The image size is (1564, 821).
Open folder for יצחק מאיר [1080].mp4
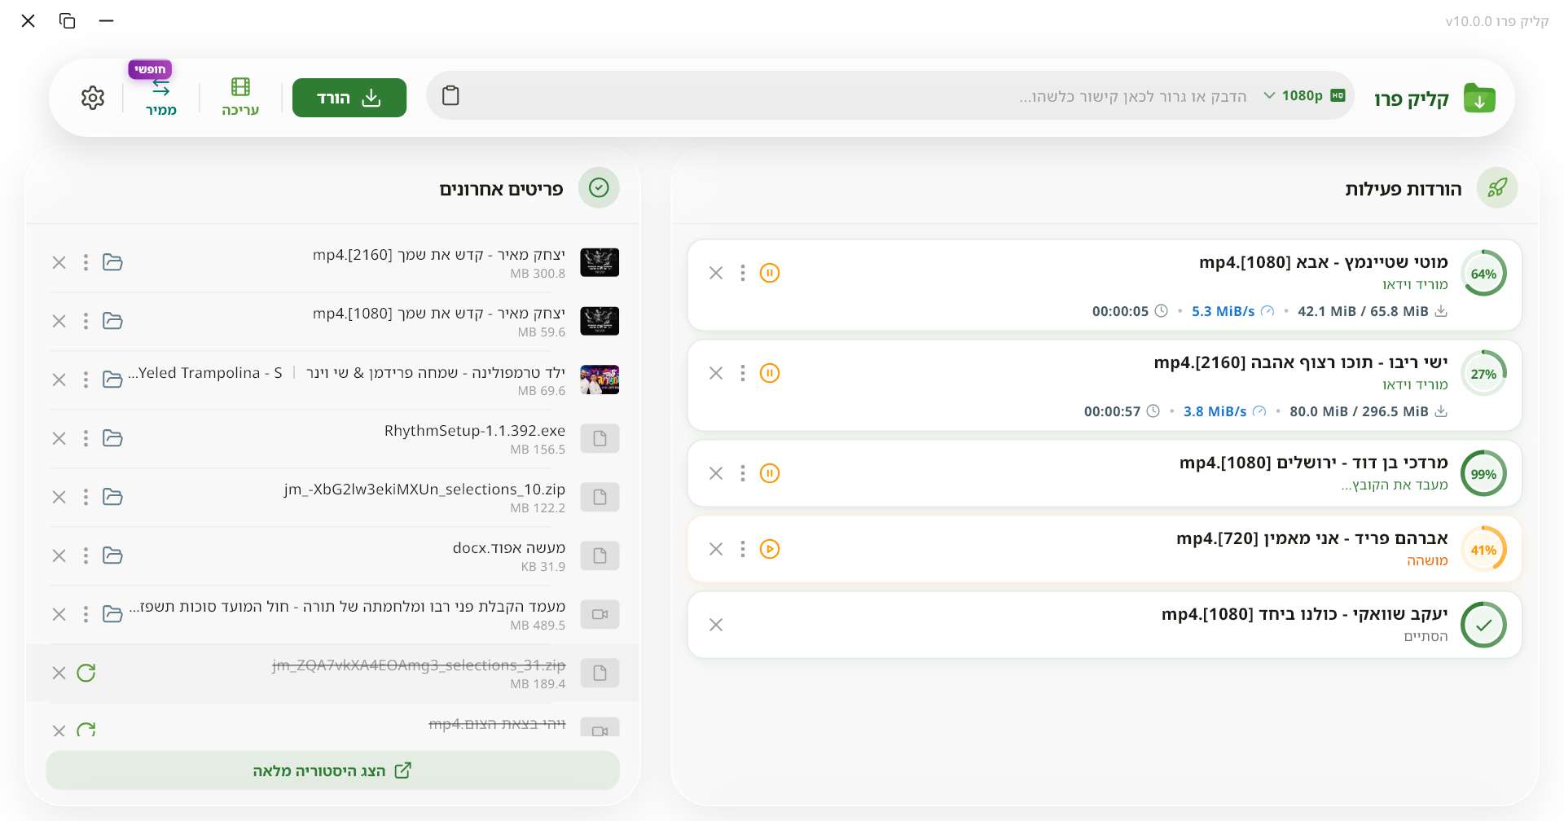pos(112,321)
